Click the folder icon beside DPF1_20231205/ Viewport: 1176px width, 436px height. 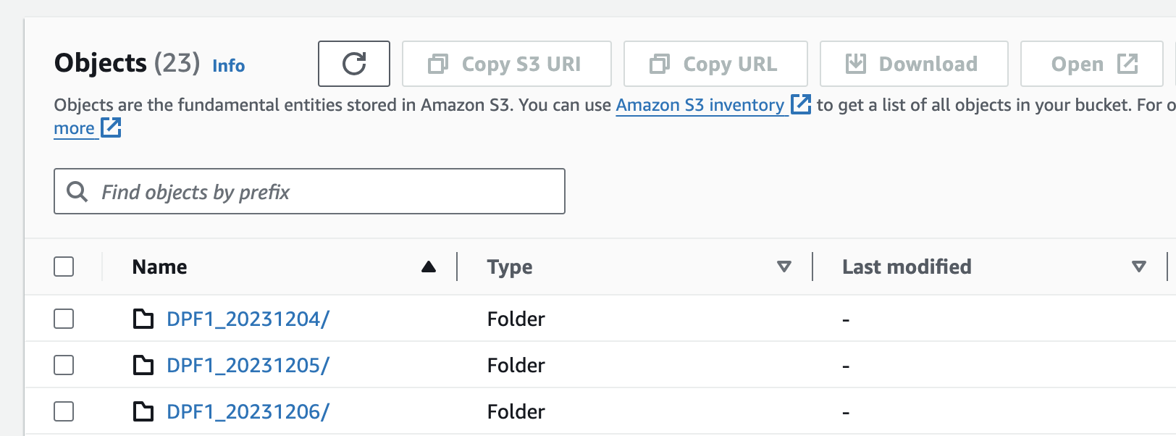[143, 365]
